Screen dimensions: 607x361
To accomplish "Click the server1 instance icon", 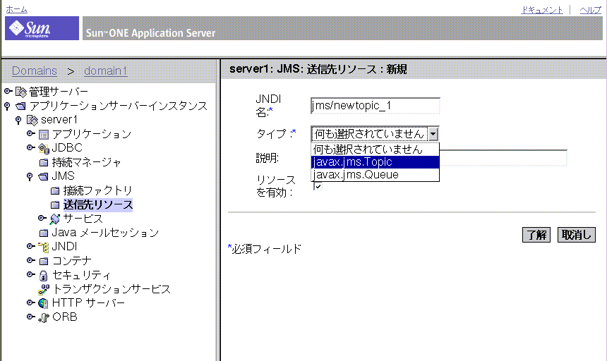I will coord(32,120).
